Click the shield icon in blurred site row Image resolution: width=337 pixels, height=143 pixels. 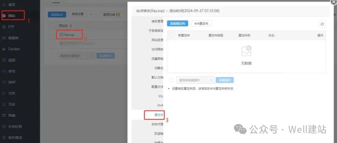pyautogui.click(x=61, y=43)
